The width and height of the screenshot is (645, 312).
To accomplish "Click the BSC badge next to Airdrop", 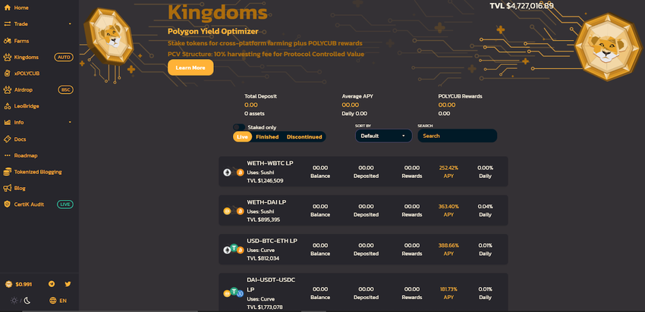I will [65, 89].
